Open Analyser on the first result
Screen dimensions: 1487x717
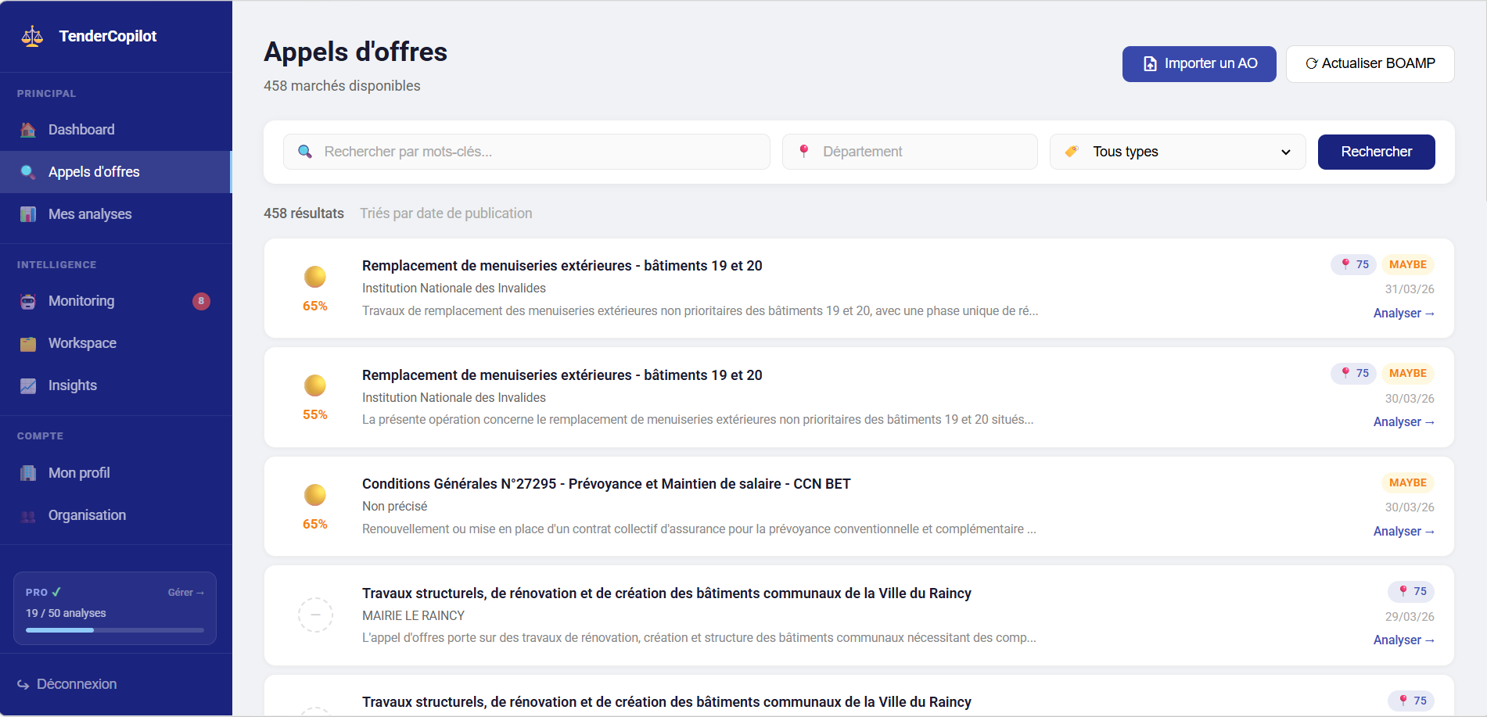(1404, 313)
